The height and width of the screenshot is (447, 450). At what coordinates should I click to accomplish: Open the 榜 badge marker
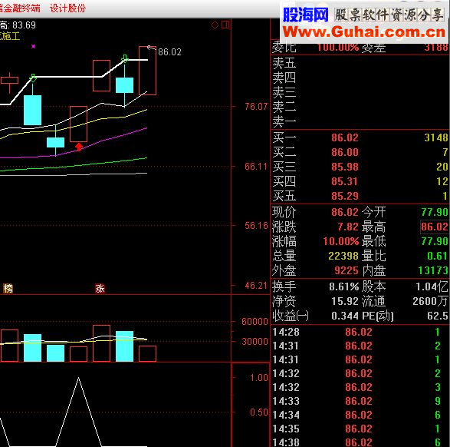click(8, 288)
